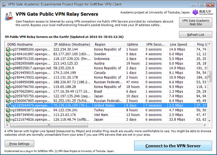The image size is (217, 155).
Task: Click the 33.8 Mbps line speed cell
Action: (x=177, y=120)
